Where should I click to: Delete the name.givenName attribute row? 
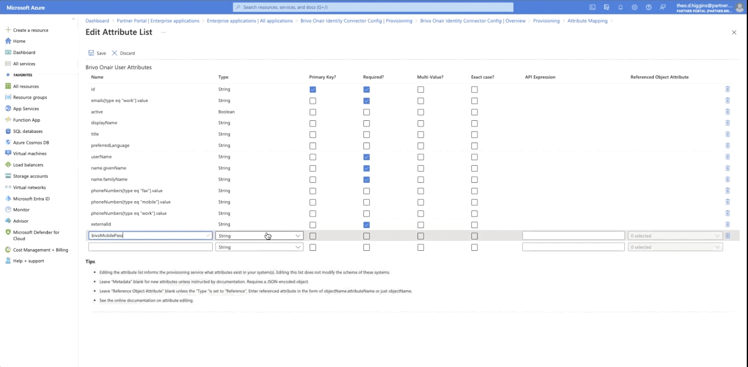tap(728, 168)
